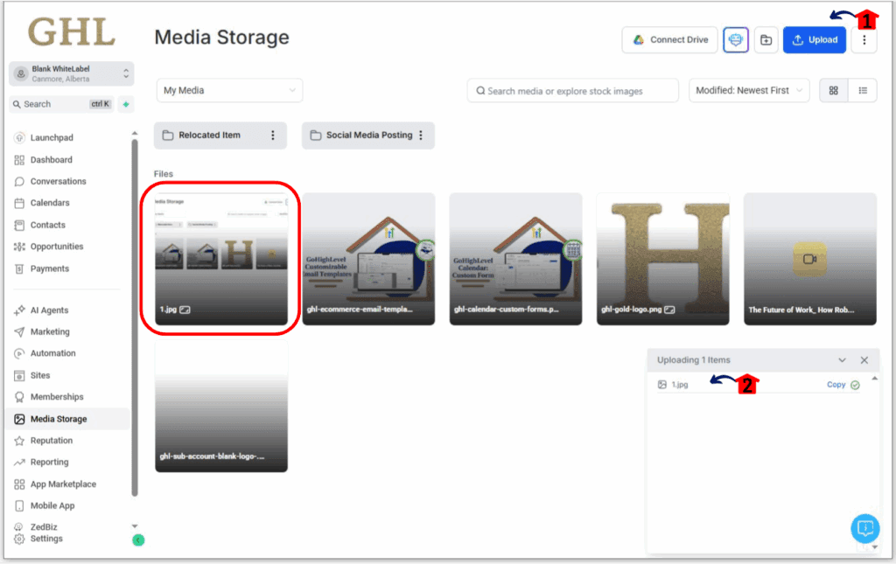Click the green check icon beside Copy
Viewport: 896px width, 564px height.
pos(855,385)
